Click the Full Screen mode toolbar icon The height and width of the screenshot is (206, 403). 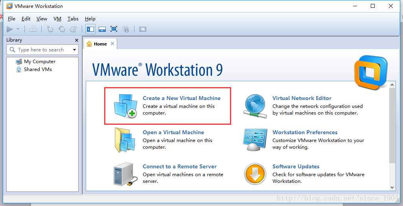click(x=114, y=29)
